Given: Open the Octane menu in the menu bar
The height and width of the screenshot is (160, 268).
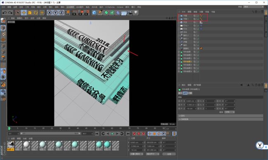Looking at the screenshot, I should click(120, 7).
